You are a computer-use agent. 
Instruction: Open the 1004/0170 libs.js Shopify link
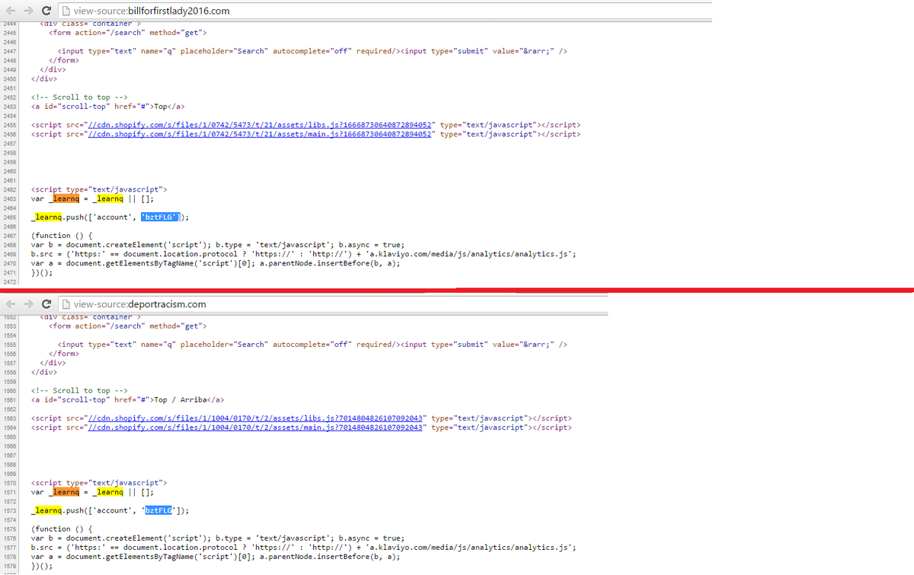point(254,418)
